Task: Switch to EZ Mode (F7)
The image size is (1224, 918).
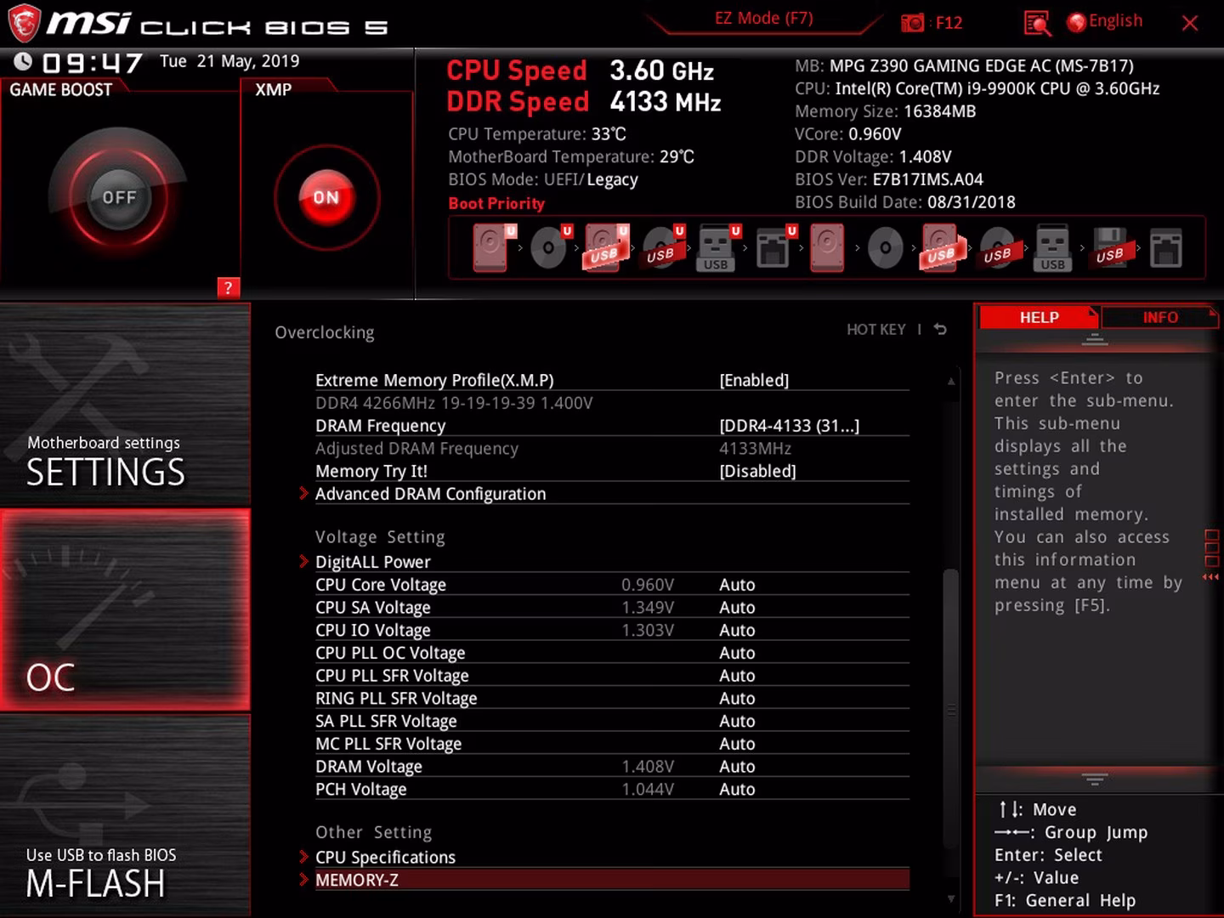Action: pos(763,19)
